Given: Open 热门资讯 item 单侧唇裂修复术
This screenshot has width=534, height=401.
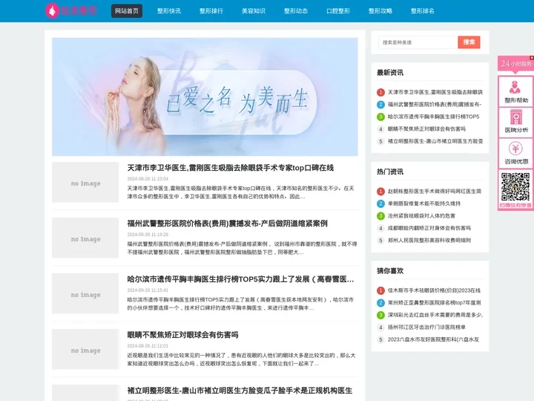Looking at the screenshot, I should click(424, 203).
